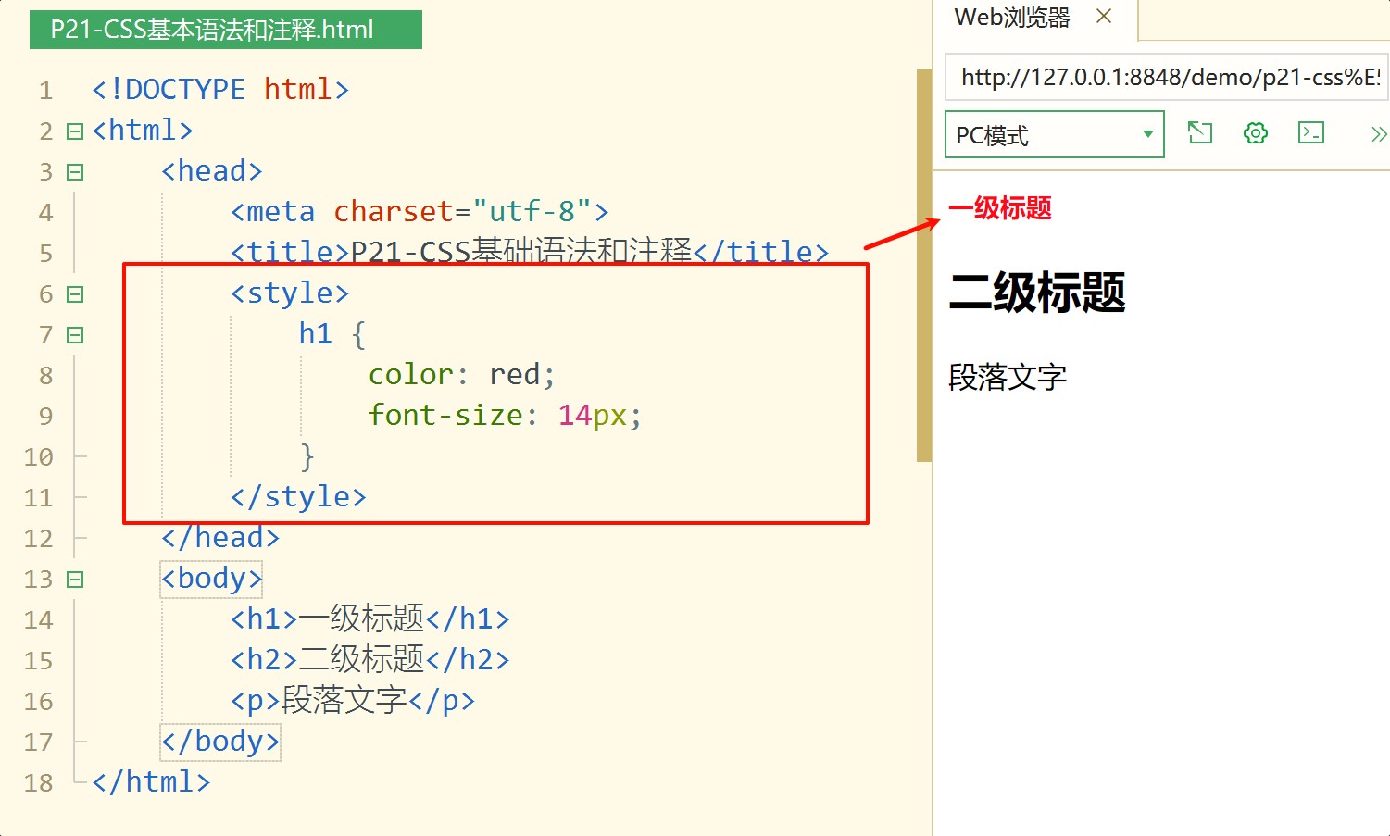The width and height of the screenshot is (1390, 836).
Task: Click the red 一级标题 heading in preview
Action: [x=1000, y=208]
